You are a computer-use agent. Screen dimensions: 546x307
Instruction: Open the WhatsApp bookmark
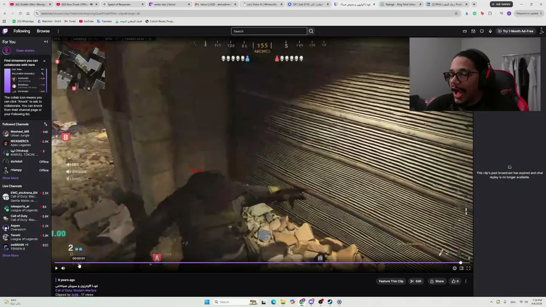point(23,21)
